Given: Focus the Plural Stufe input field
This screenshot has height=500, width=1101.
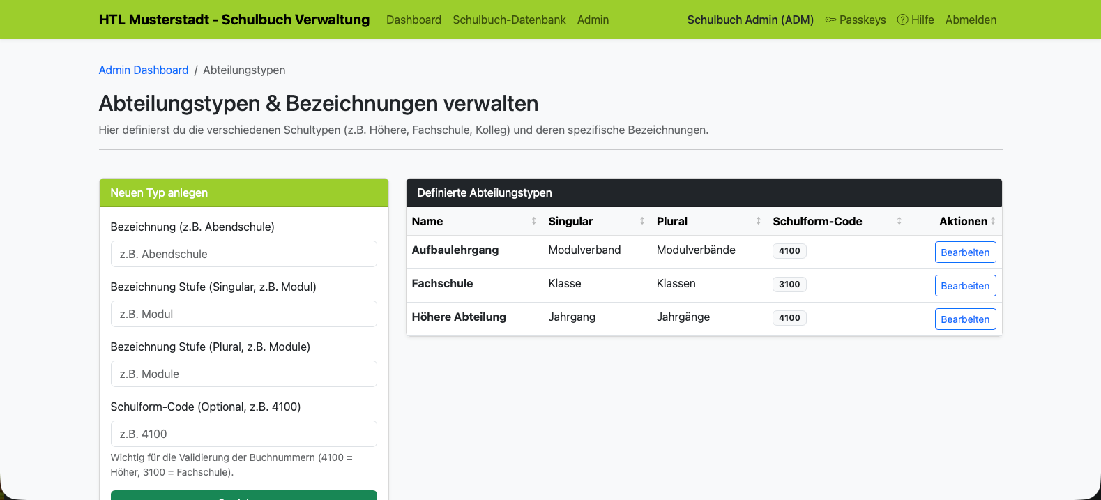Looking at the screenshot, I should click(x=244, y=374).
